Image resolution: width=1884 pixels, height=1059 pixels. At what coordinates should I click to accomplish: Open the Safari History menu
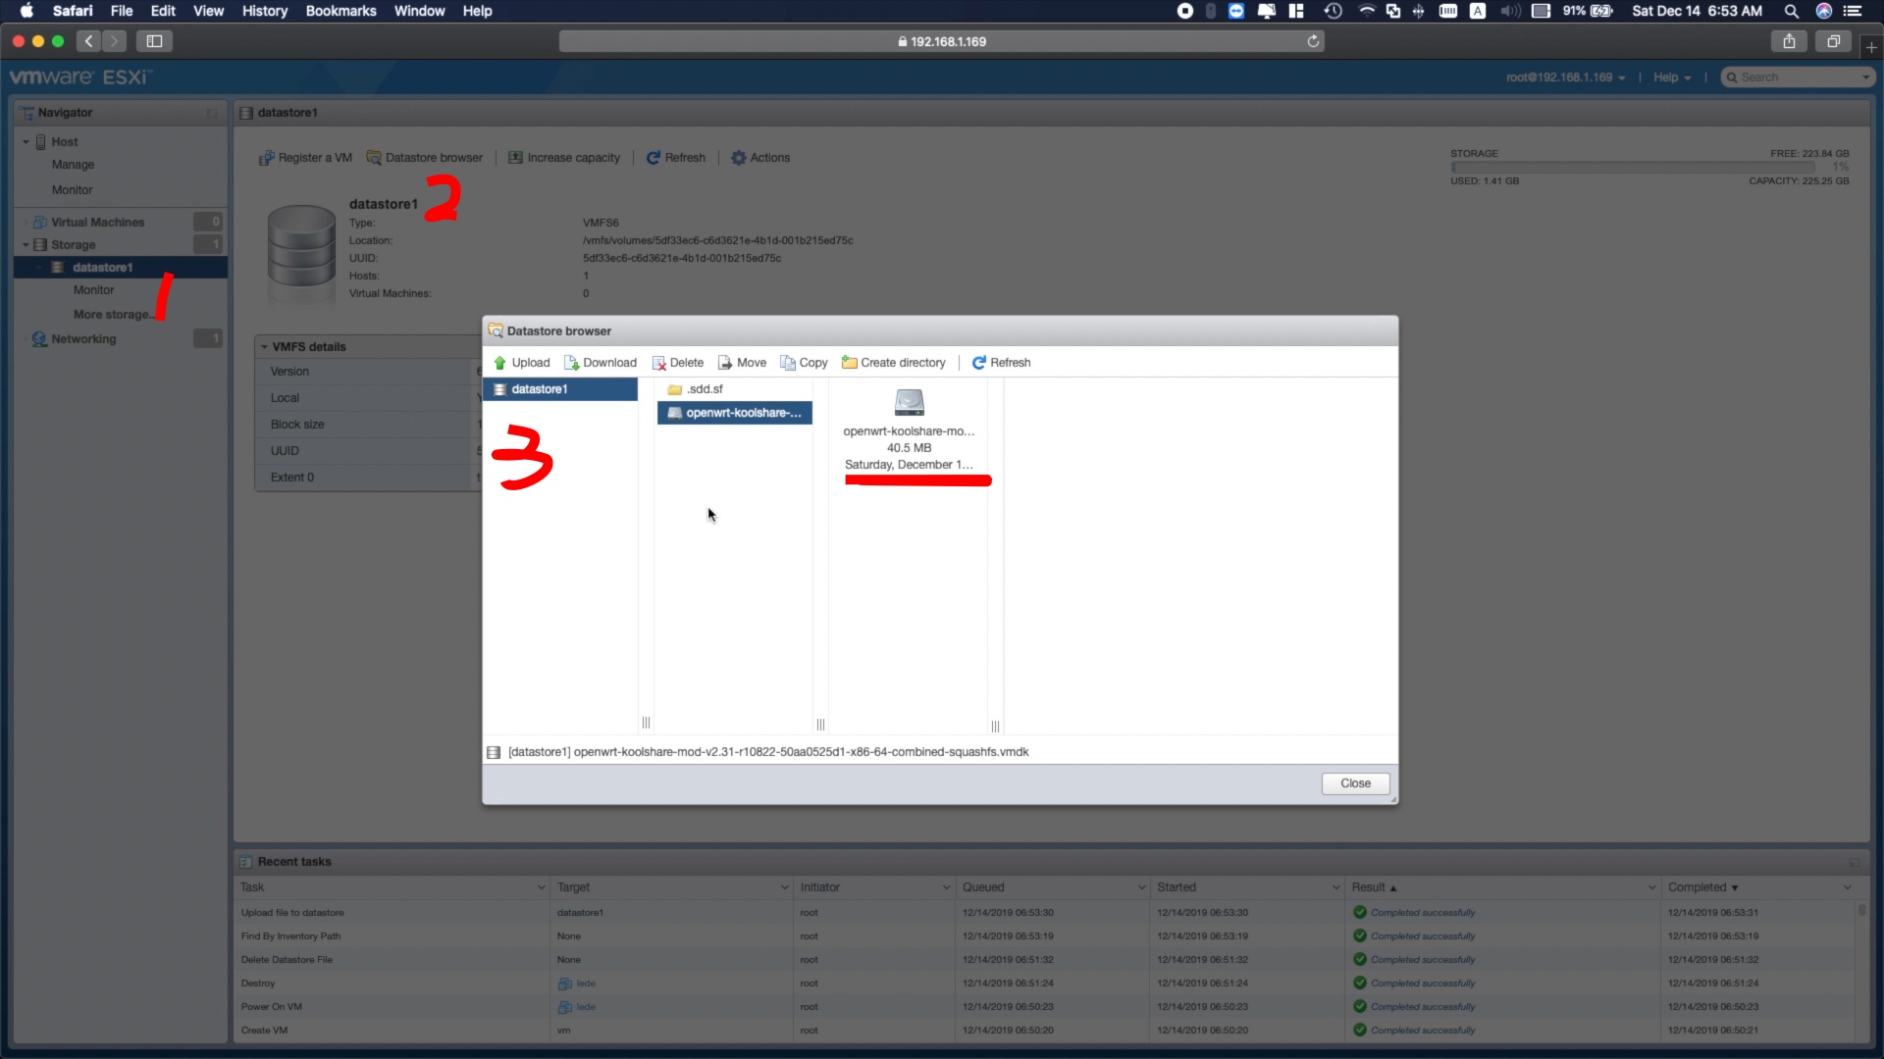click(265, 11)
